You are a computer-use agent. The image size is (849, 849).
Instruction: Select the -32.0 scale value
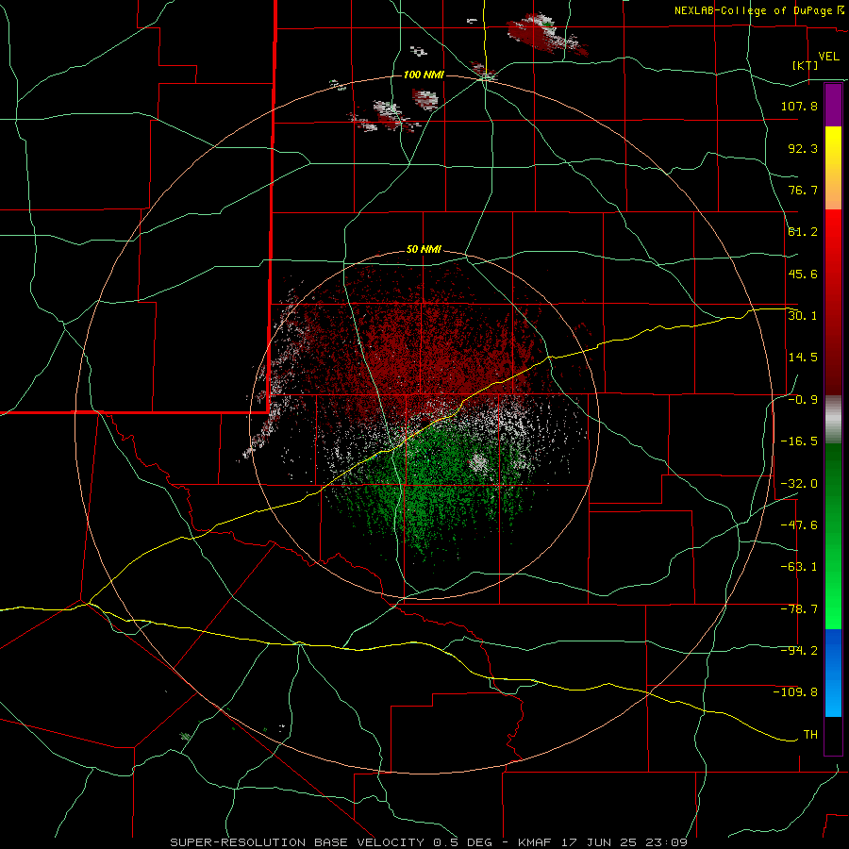point(799,484)
